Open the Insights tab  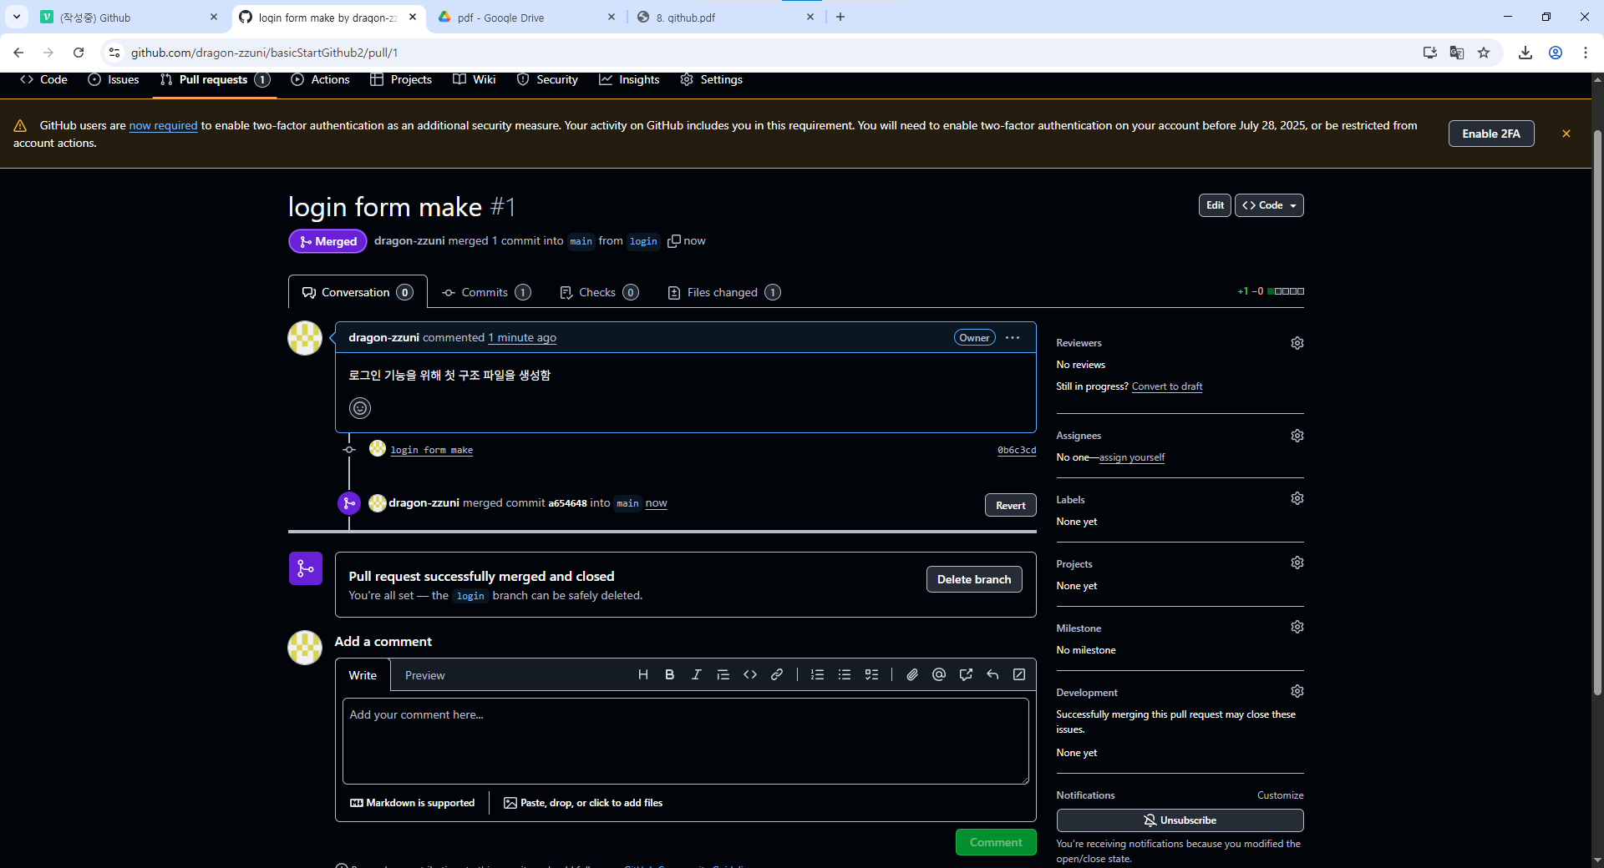(629, 79)
